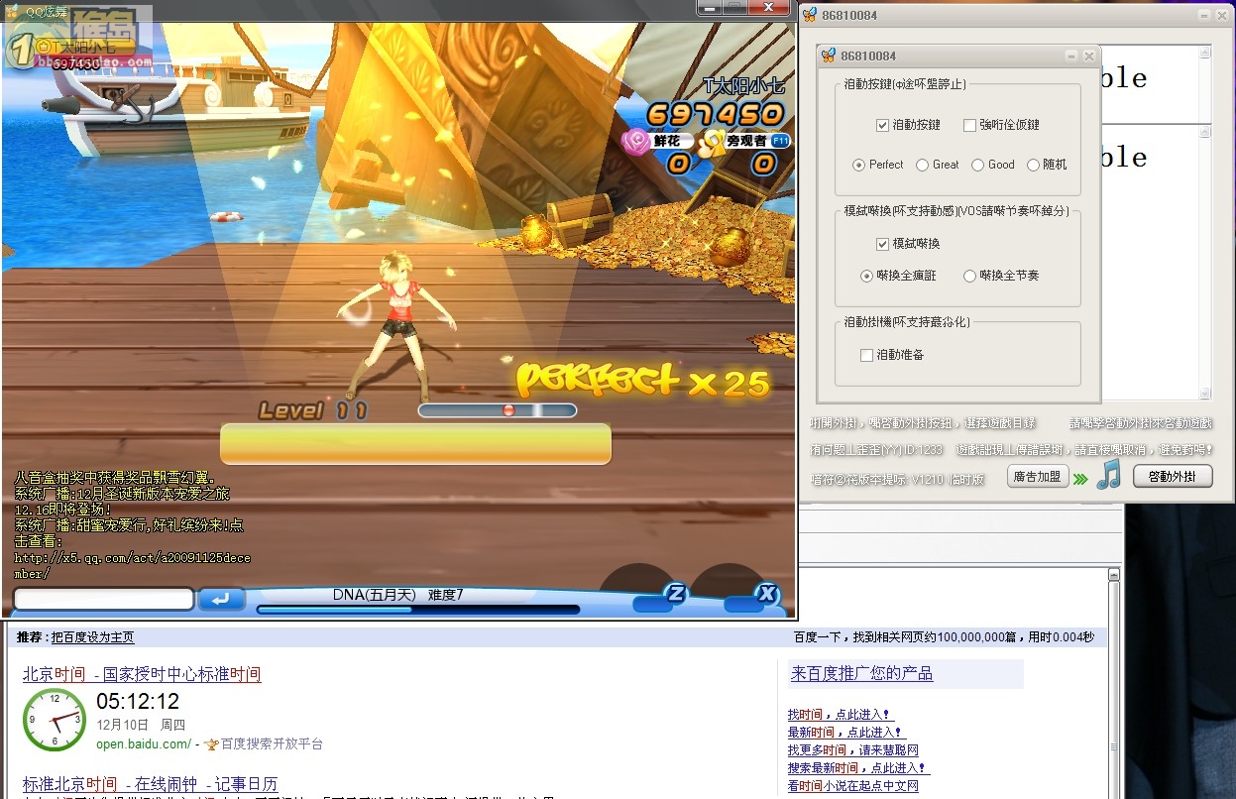Click the paw icon before 百度搜索开放平台
Screen dimensions: 1236x799
pos(211,743)
